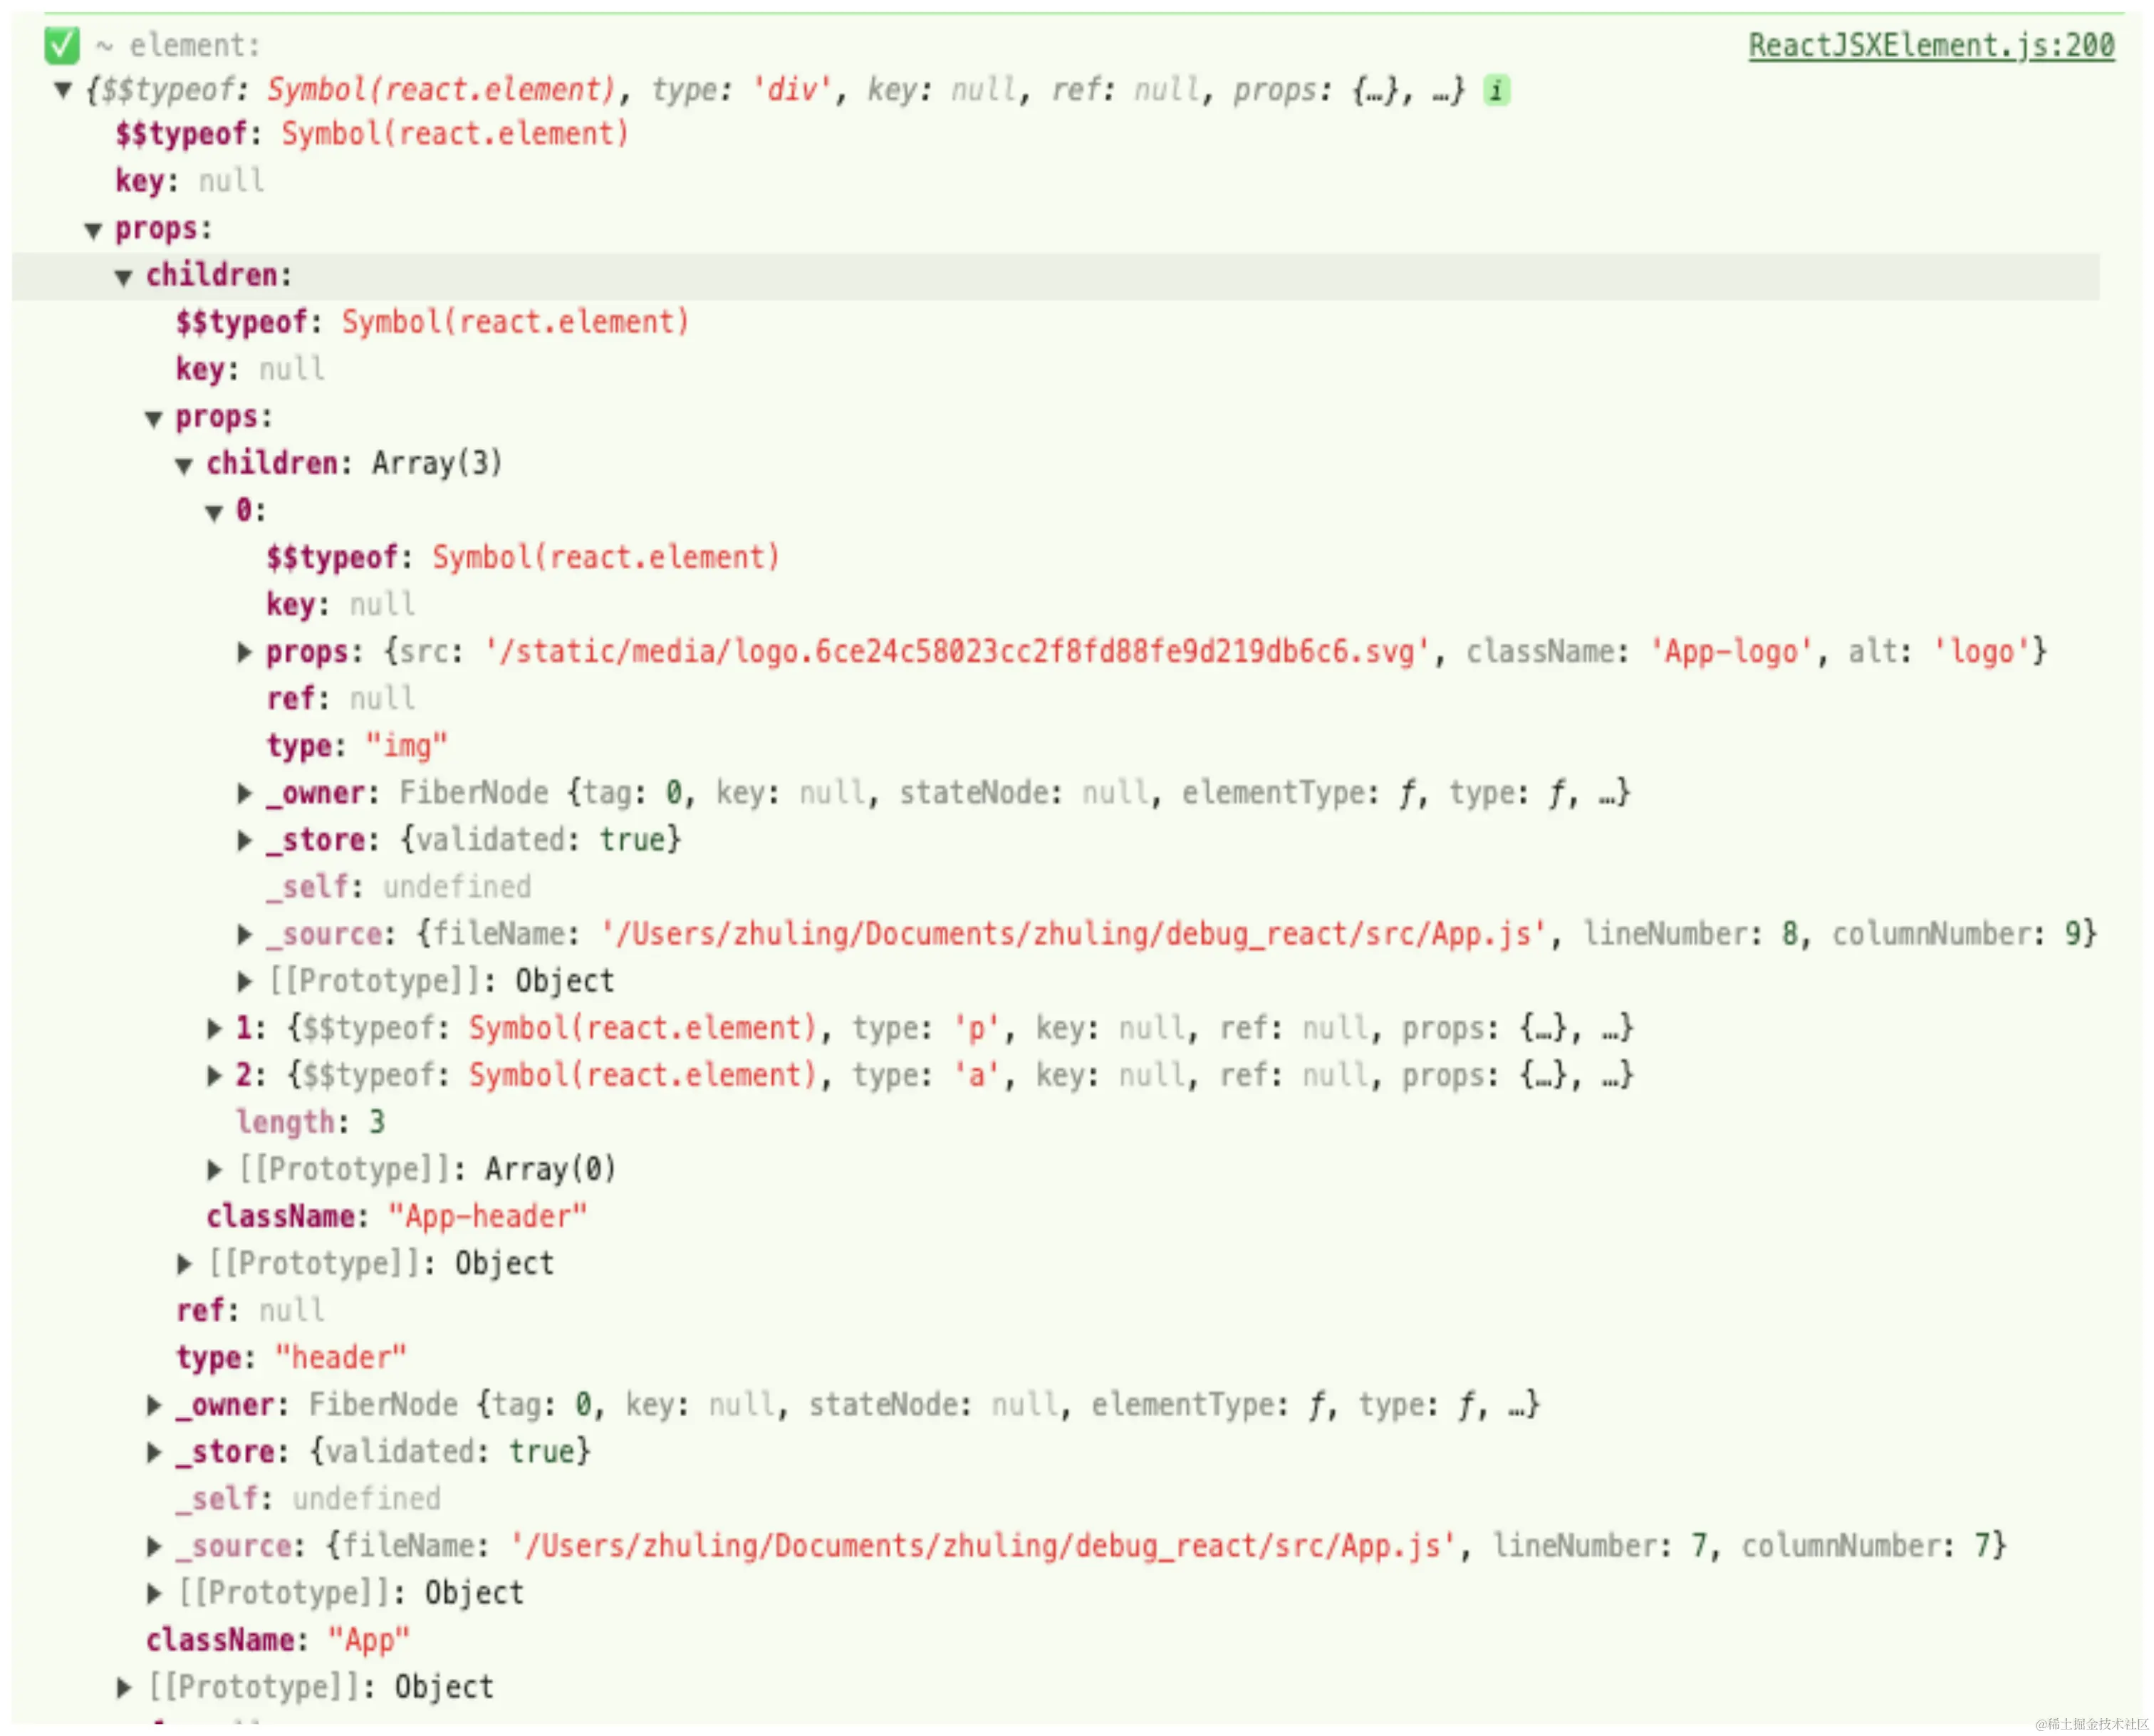Expand array item 1 of type 'p'
Screen dimensions: 2154x1736
tap(214, 1028)
